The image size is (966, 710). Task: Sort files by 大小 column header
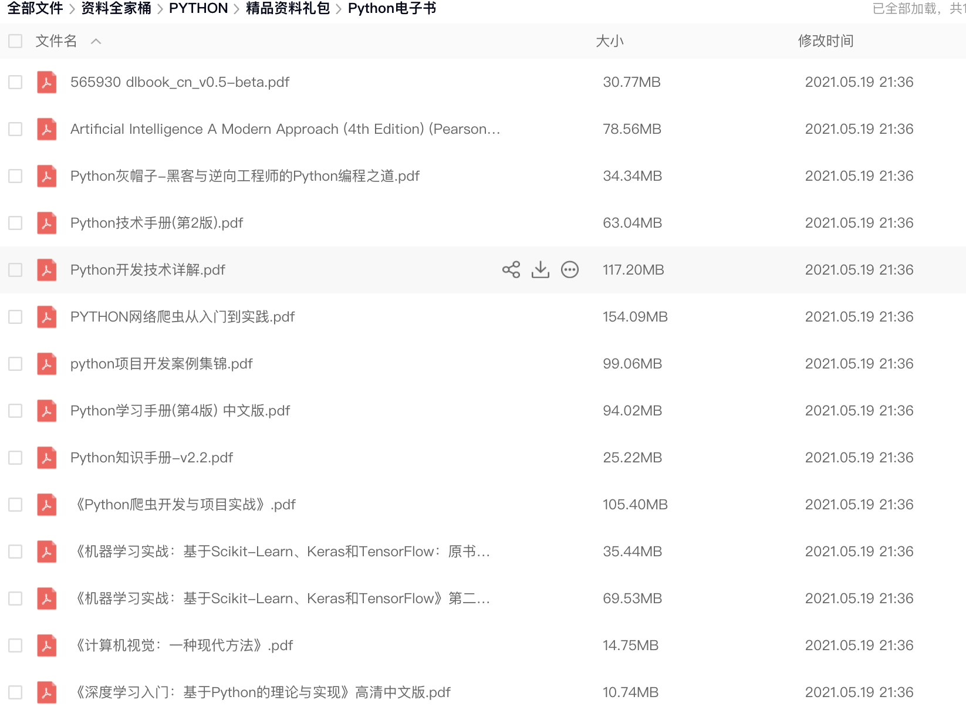tap(610, 41)
